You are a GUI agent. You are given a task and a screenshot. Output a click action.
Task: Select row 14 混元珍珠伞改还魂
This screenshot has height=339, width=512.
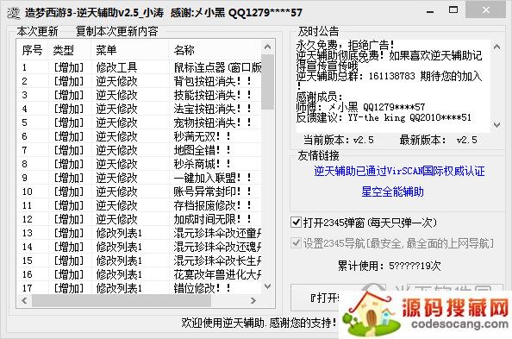pos(140,247)
